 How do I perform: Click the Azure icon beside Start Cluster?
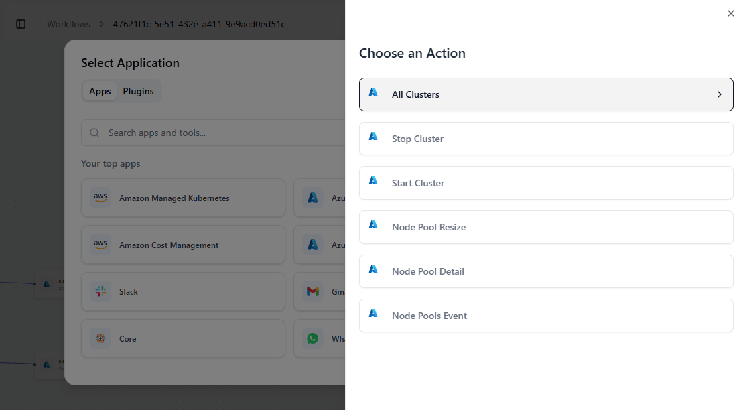coord(373,181)
